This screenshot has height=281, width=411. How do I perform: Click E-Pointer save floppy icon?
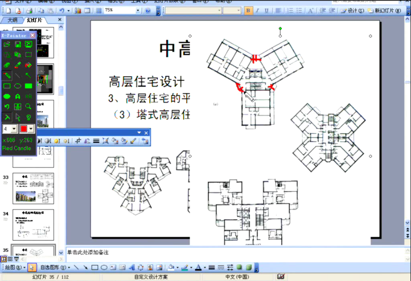(18, 44)
